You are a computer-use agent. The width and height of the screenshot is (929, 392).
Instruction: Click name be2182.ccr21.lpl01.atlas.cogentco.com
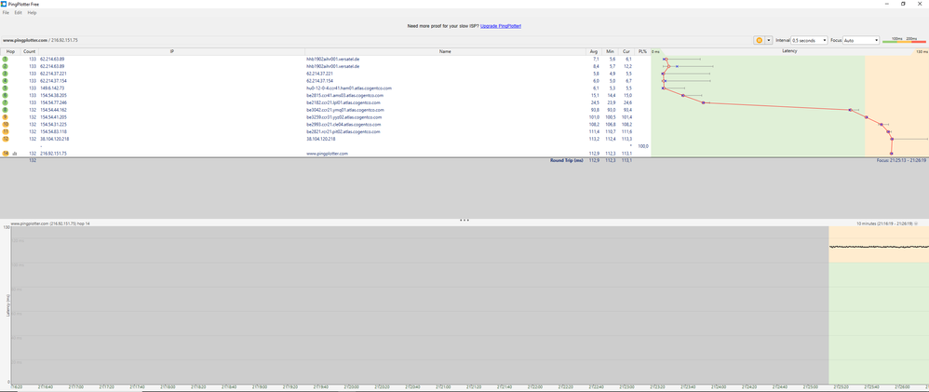[344, 102]
